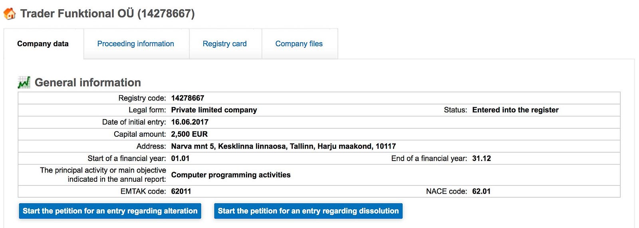
Task: Click the General information heading
Action: pos(87,83)
